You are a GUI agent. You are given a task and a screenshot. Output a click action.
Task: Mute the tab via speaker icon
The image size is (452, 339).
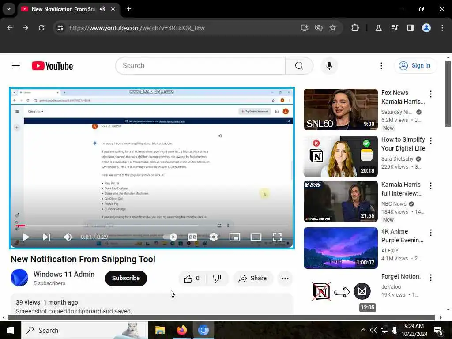(x=102, y=9)
